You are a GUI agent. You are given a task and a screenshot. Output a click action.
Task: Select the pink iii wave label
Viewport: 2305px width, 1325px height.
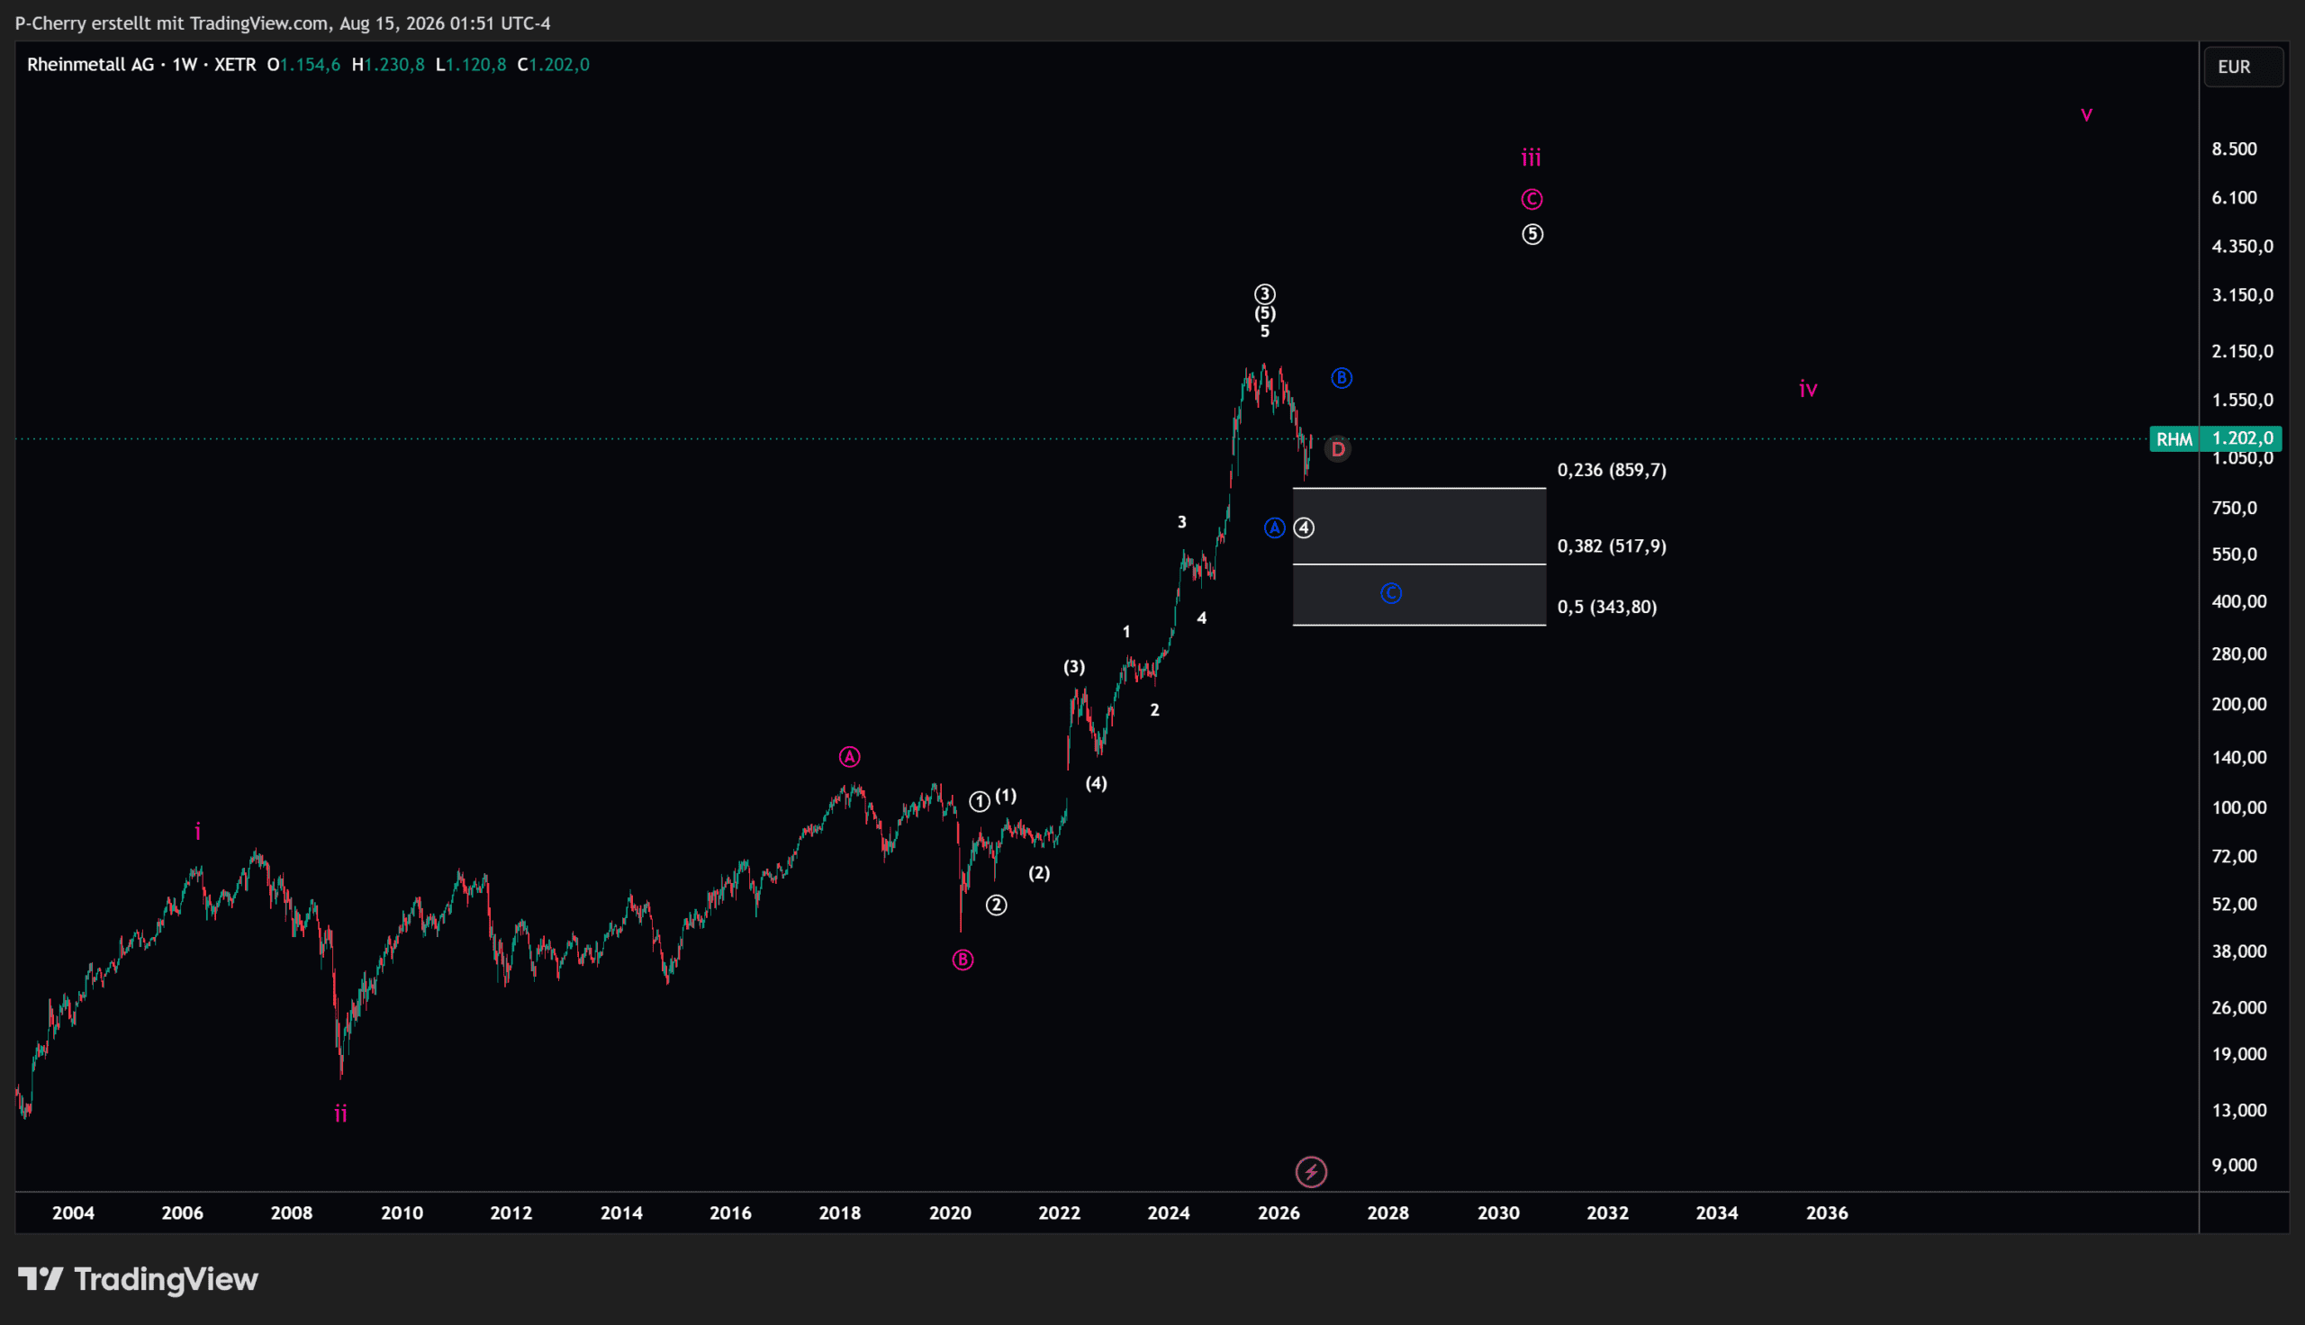(x=1532, y=158)
